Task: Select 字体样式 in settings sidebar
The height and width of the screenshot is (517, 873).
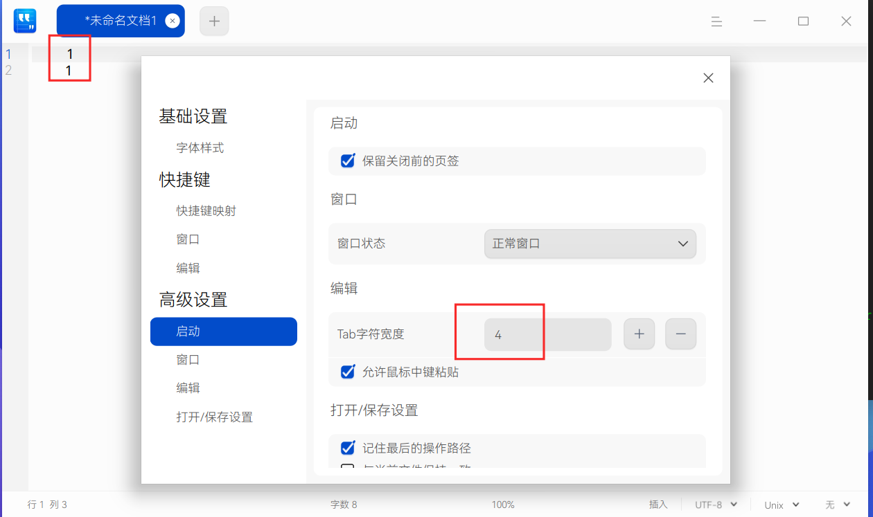Action: 200,148
